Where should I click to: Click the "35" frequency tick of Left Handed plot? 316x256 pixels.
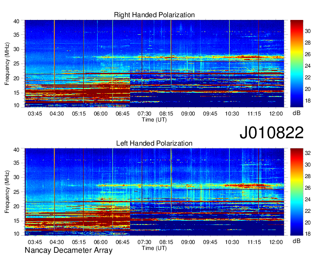tap(16, 163)
